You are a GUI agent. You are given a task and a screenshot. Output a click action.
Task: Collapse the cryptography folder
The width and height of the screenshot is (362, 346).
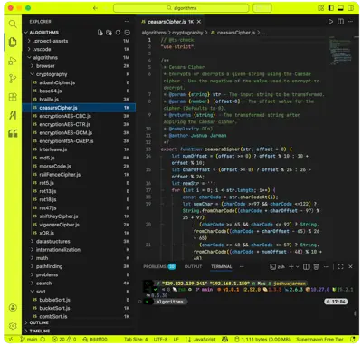[79, 74]
